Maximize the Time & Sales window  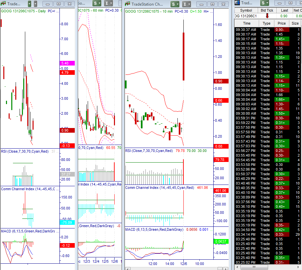pos(290,3)
